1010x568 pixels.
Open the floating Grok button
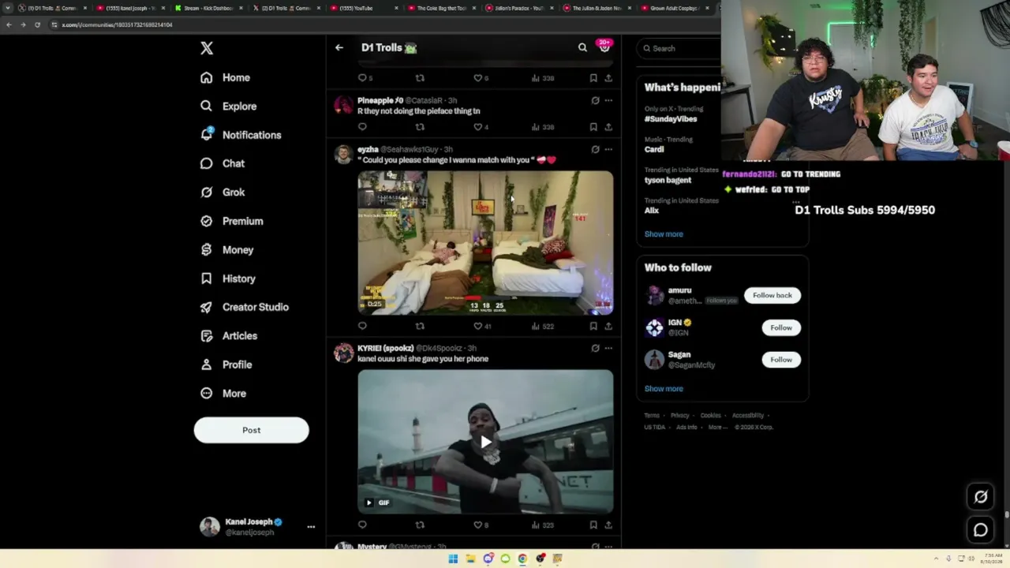point(981,496)
